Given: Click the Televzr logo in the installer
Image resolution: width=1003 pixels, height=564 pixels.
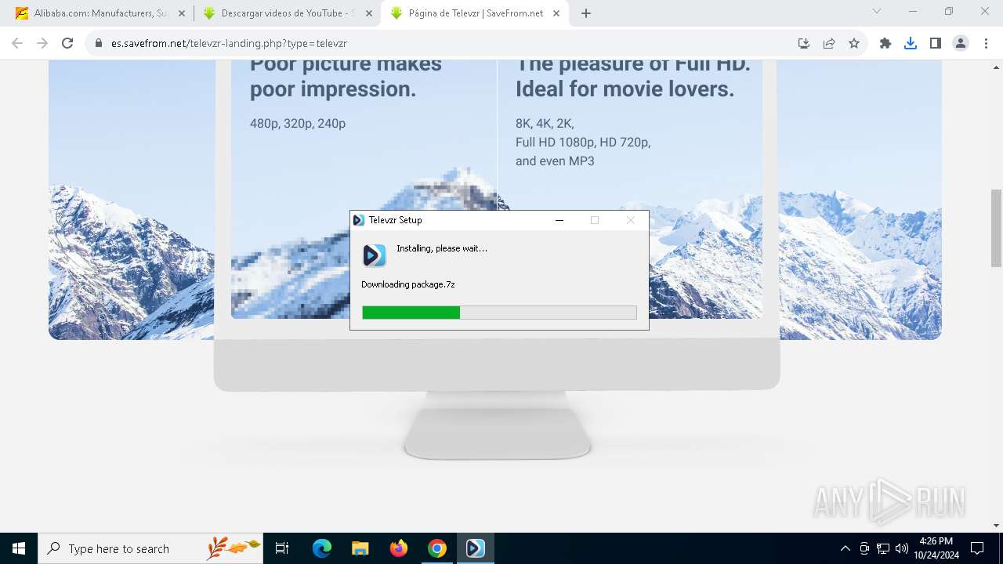Looking at the screenshot, I should [x=375, y=255].
